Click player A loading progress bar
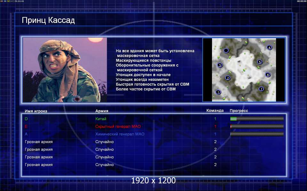307x191 pixels. click(257, 134)
